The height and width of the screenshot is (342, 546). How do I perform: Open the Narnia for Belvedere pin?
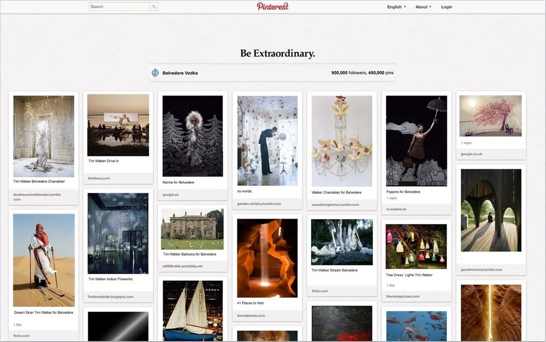coord(192,136)
